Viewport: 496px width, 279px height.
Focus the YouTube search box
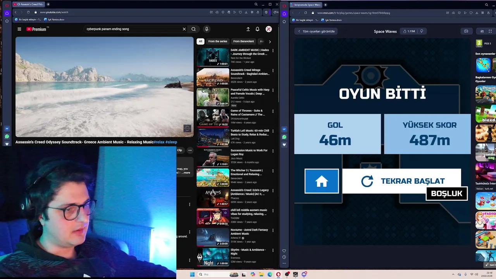coord(134,29)
